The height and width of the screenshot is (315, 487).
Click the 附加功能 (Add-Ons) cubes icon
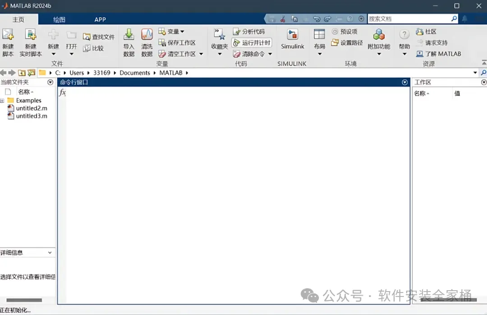pos(379,35)
